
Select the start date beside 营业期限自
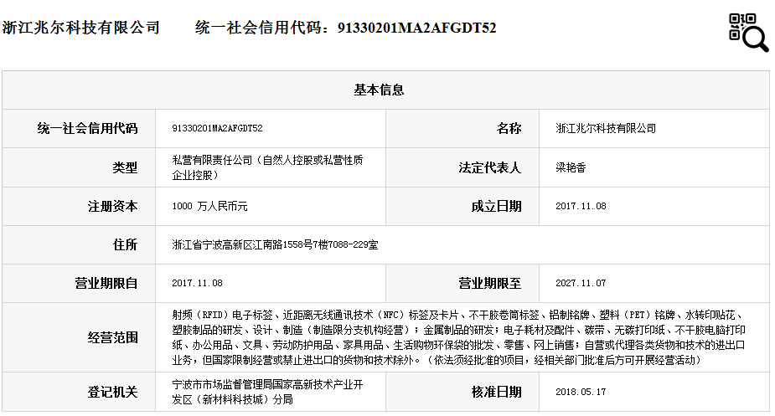pos(197,283)
